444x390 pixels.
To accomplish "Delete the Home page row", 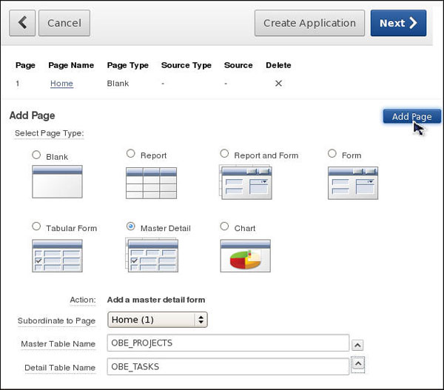I will tap(278, 84).
